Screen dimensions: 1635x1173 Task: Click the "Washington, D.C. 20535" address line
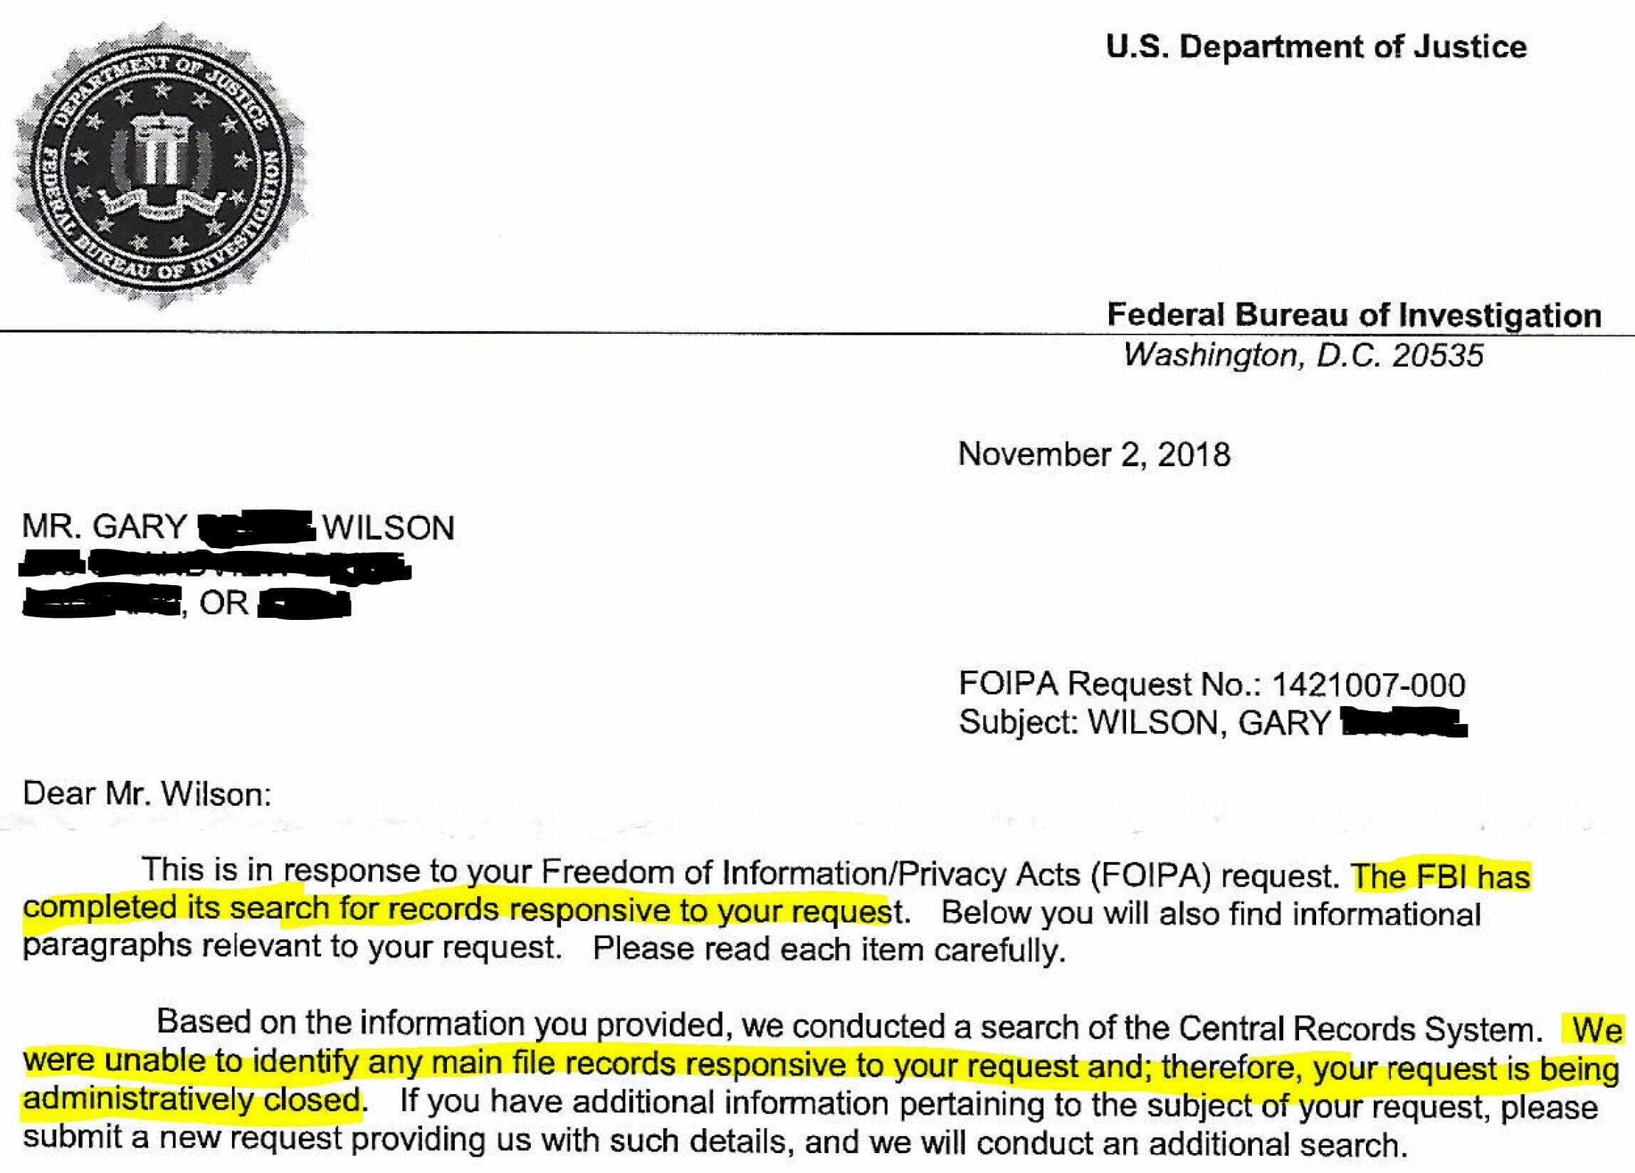[1303, 355]
